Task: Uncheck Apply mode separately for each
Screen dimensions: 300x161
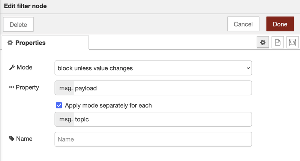Action: [x=59, y=105]
